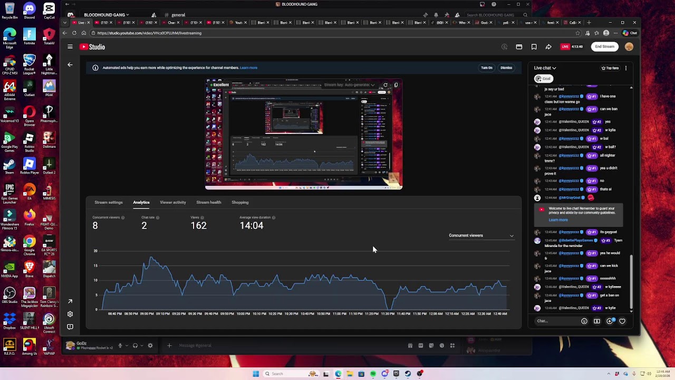Open Steam desktop shortcut
The height and width of the screenshot is (380, 675).
click(x=9, y=166)
